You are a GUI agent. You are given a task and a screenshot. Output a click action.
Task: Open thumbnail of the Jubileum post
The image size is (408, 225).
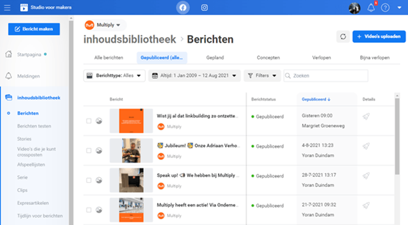(x=131, y=150)
